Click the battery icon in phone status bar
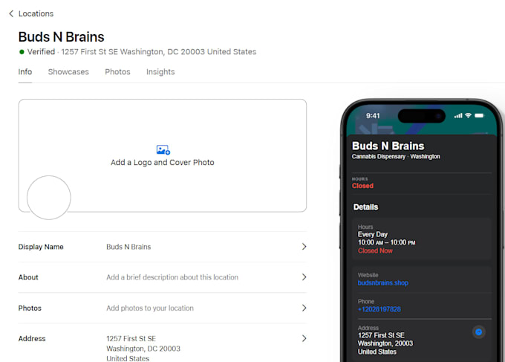This screenshot has width=505, height=362. tap(479, 115)
